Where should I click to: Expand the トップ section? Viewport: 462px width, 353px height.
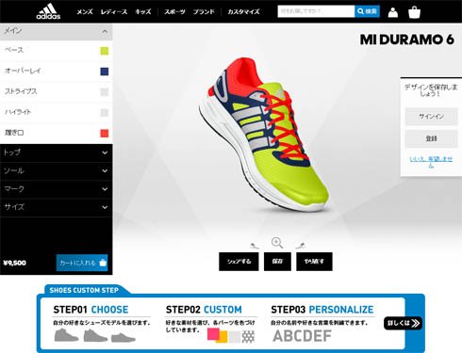click(57, 152)
